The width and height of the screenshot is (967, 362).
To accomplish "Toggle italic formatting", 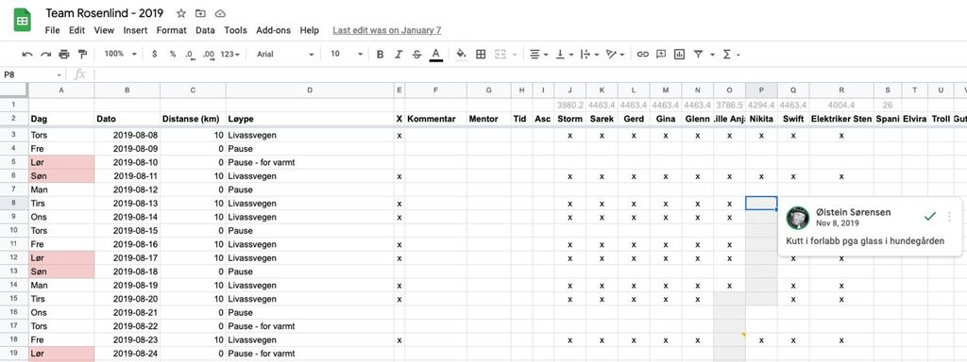I will 399,54.
